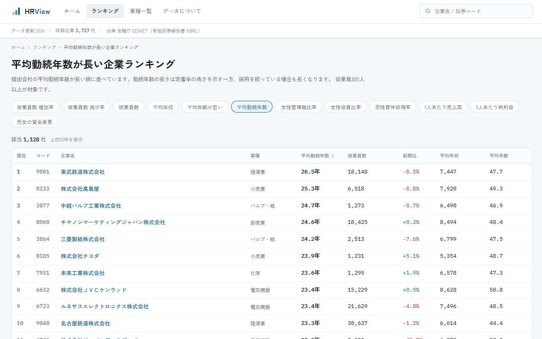Image resolution: width=542 pixels, height=339 pixels.
Task: Open 中越パルプ工業株式会社 company page
Action: 91,206
